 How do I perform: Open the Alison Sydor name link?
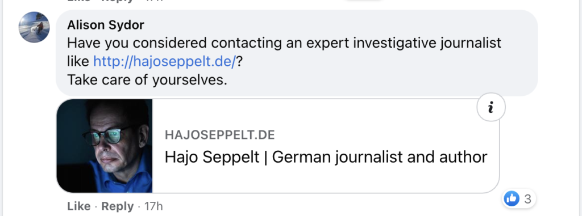tap(106, 25)
